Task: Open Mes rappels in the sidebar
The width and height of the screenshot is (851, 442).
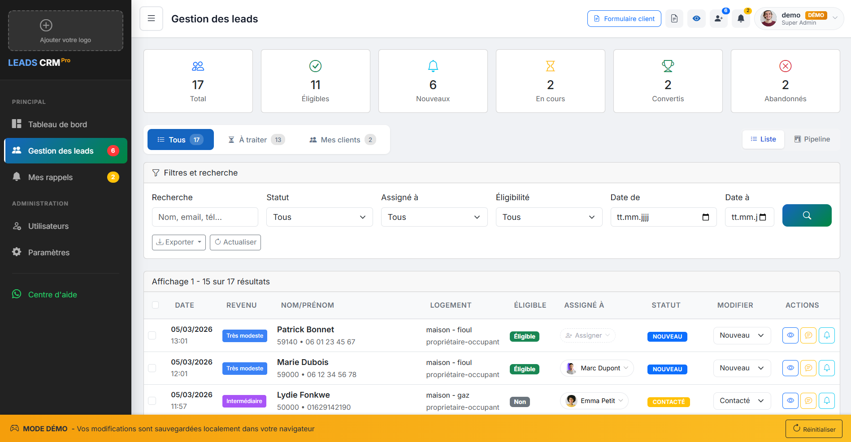Action: pos(51,177)
